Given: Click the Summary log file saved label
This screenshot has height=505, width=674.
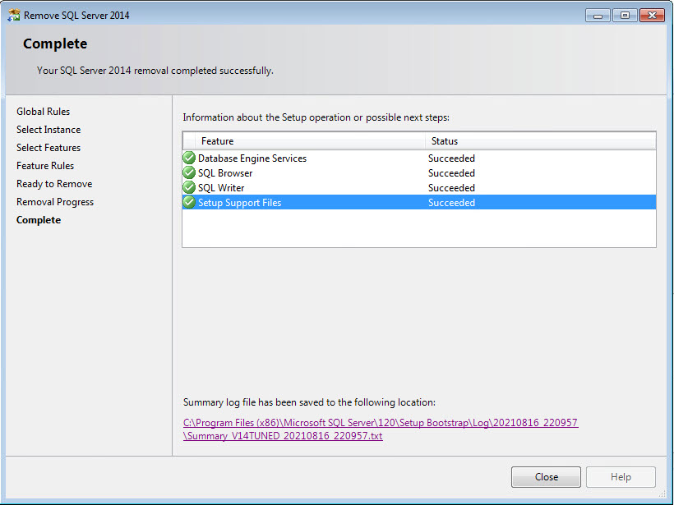Looking at the screenshot, I should pos(309,402).
